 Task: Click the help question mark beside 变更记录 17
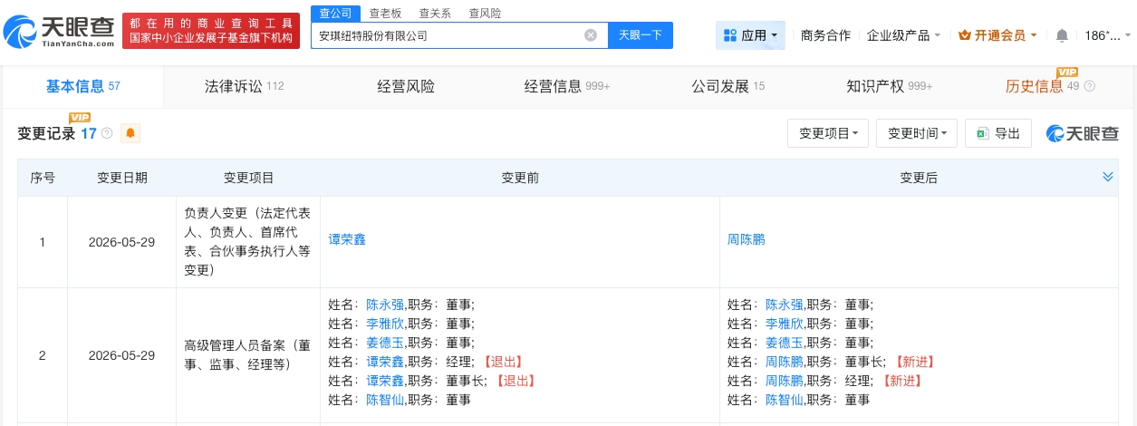pyautogui.click(x=107, y=133)
